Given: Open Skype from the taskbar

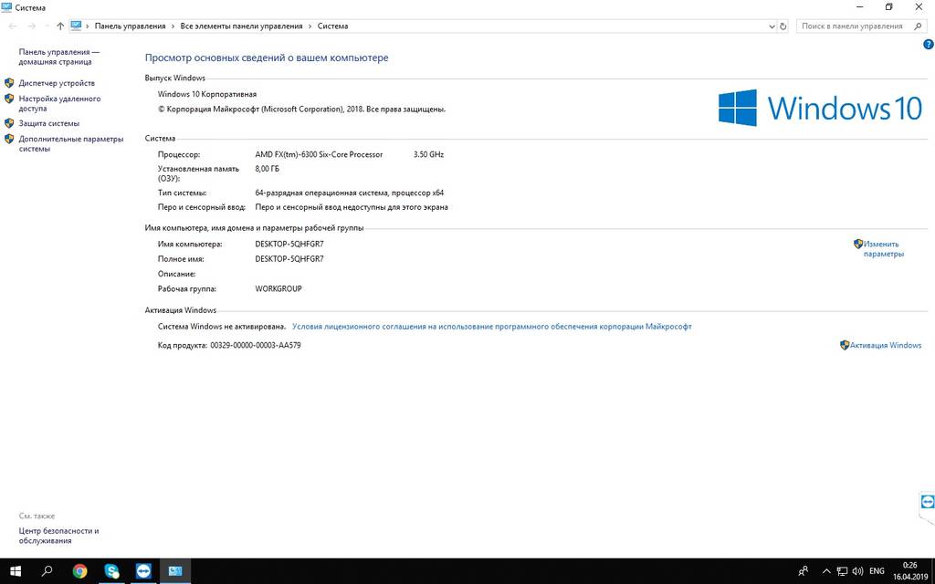Looking at the screenshot, I should [111, 571].
